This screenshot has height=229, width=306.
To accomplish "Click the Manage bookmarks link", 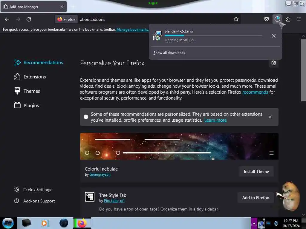I will click(x=132, y=30).
